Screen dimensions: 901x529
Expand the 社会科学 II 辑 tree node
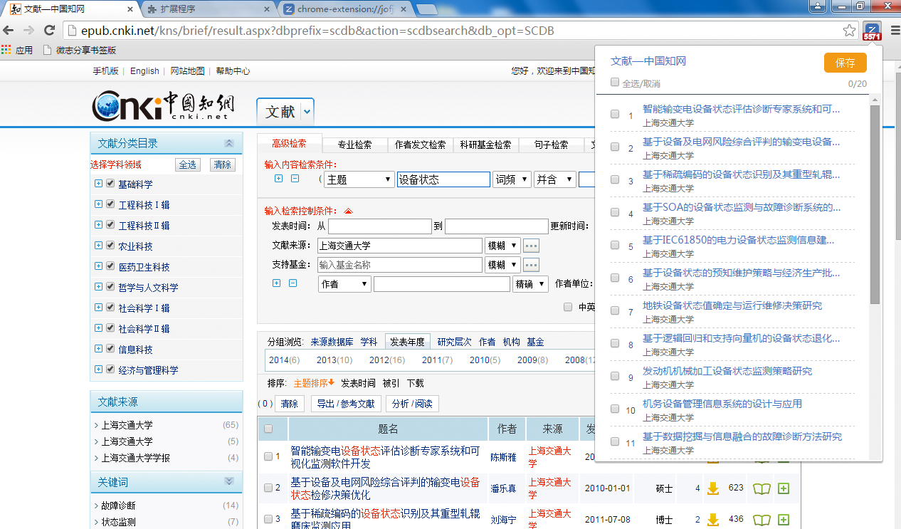click(98, 328)
